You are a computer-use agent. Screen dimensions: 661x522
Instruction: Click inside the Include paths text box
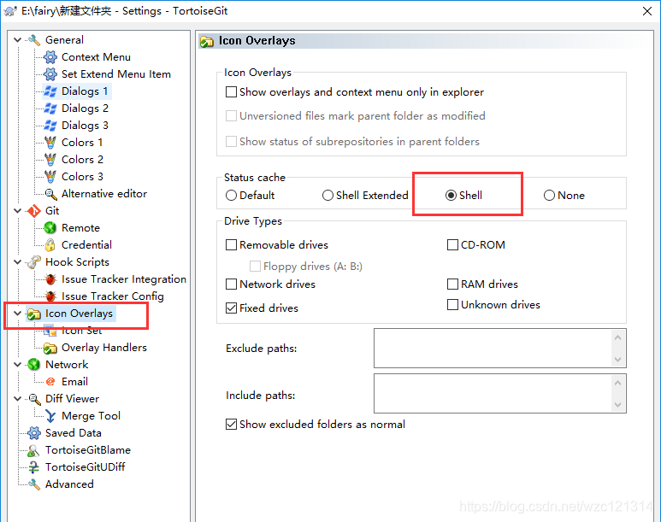tap(493, 394)
